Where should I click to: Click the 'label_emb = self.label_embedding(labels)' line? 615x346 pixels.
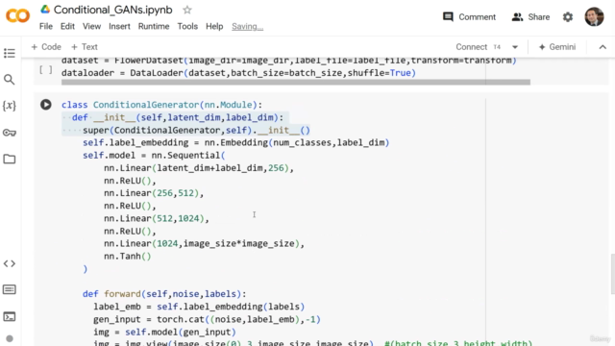199,307
